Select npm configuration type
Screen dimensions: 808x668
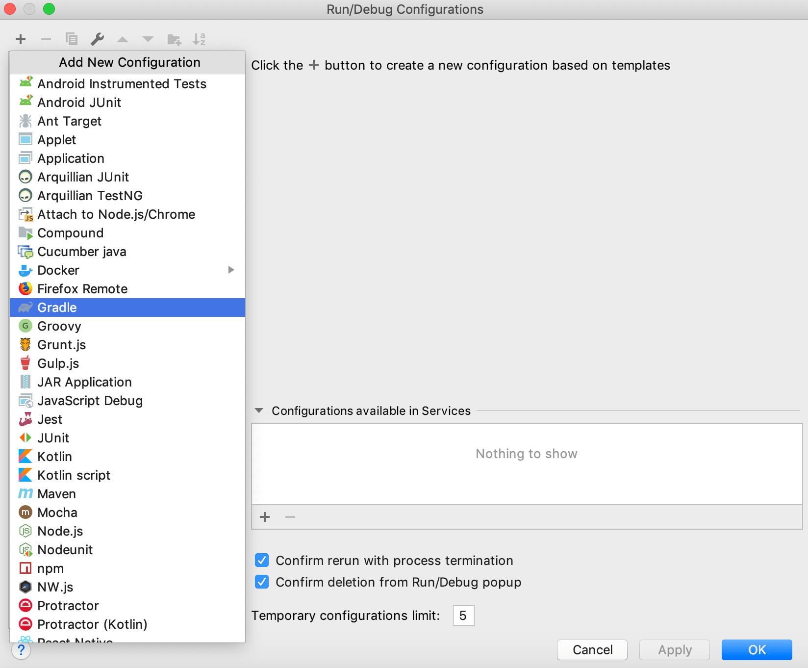point(127,568)
